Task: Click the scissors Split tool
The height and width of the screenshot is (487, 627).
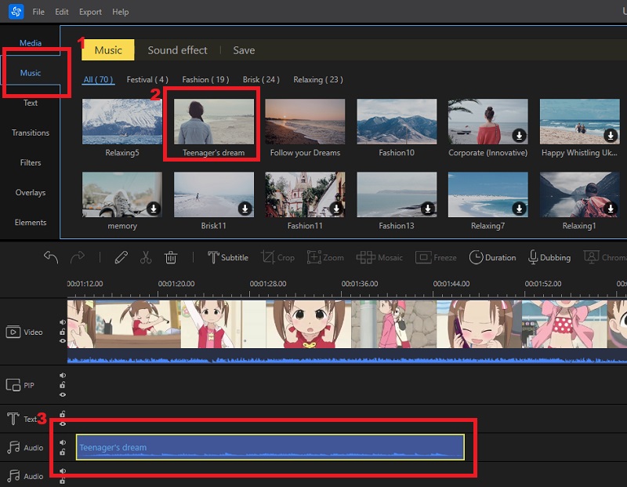Action: coord(146,257)
